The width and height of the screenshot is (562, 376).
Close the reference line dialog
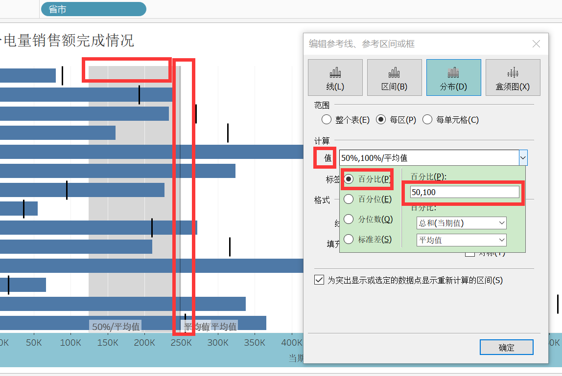(536, 44)
